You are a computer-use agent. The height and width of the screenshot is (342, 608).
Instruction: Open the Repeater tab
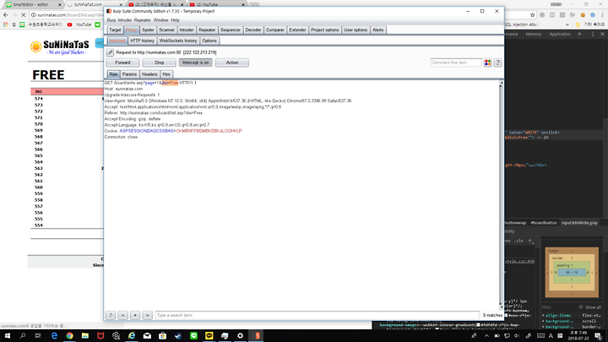207,30
